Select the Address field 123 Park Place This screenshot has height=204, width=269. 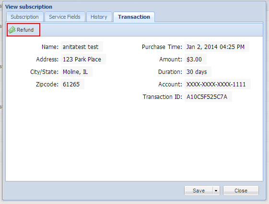[x=83, y=59]
